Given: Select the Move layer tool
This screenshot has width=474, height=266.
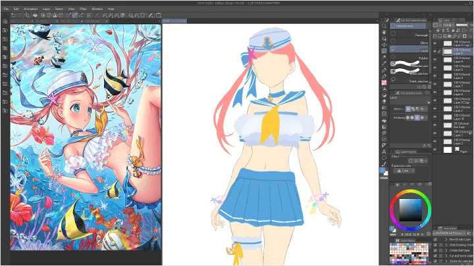Looking at the screenshot, I should click(384, 45).
